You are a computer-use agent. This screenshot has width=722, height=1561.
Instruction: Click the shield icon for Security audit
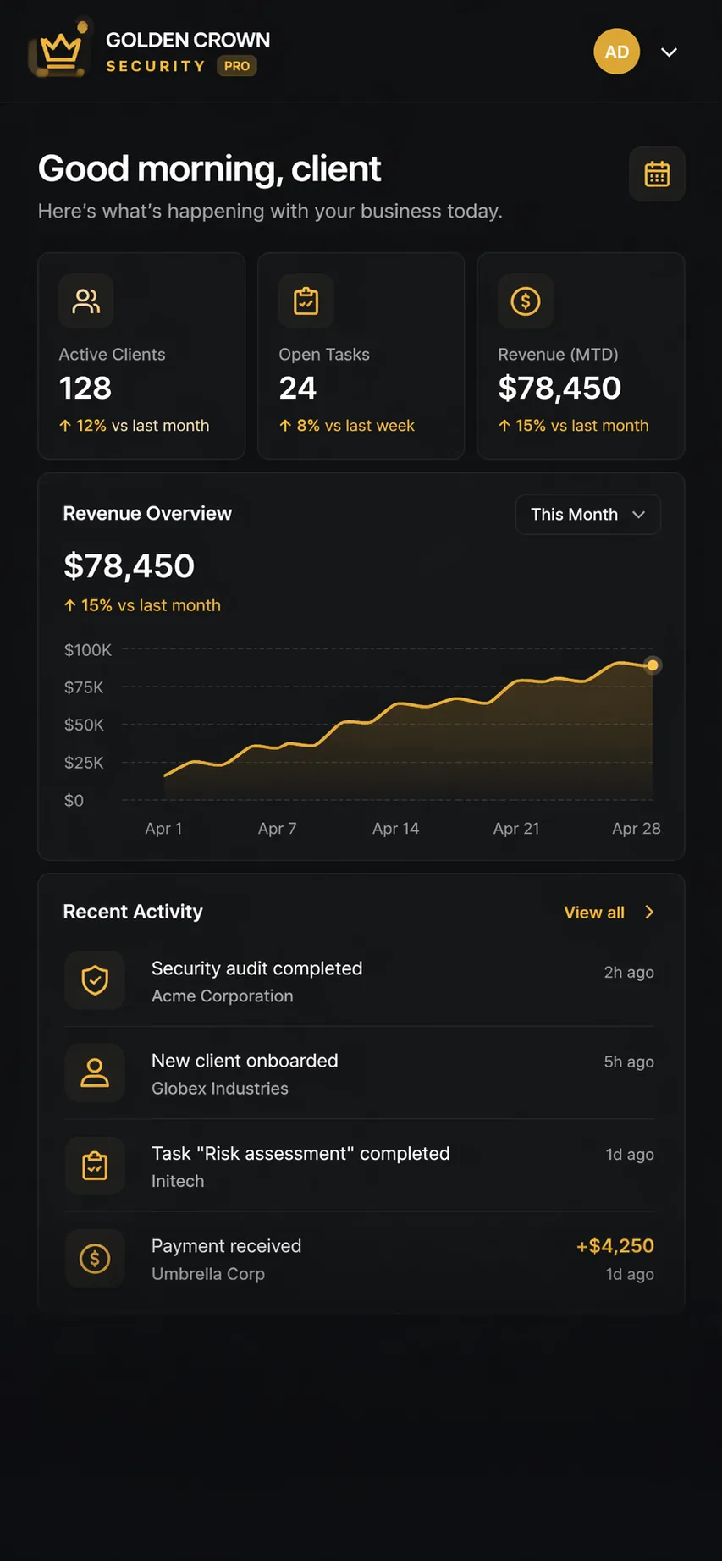point(95,980)
